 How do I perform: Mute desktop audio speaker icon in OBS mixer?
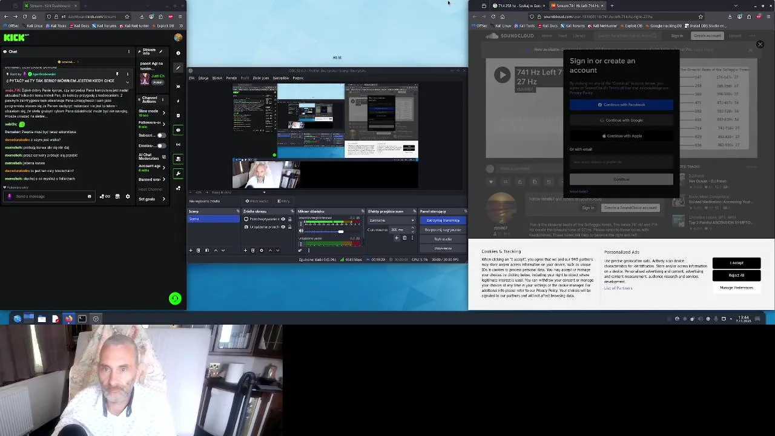tap(300, 231)
